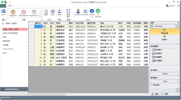Select 树结构 tree structure view
This screenshot has width=181, height=100.
(164, 38)
